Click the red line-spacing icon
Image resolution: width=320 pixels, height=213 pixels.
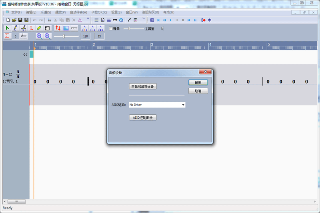pos(7,36)
